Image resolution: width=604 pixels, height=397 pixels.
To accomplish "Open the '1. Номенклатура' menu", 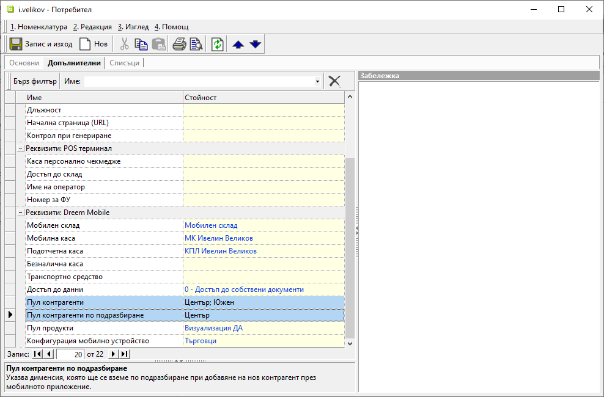I will 39,27.
